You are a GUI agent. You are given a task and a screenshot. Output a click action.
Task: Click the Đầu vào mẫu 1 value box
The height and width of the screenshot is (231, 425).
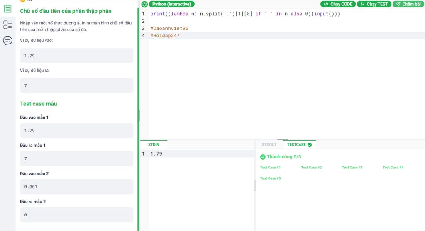pos(76,131)
